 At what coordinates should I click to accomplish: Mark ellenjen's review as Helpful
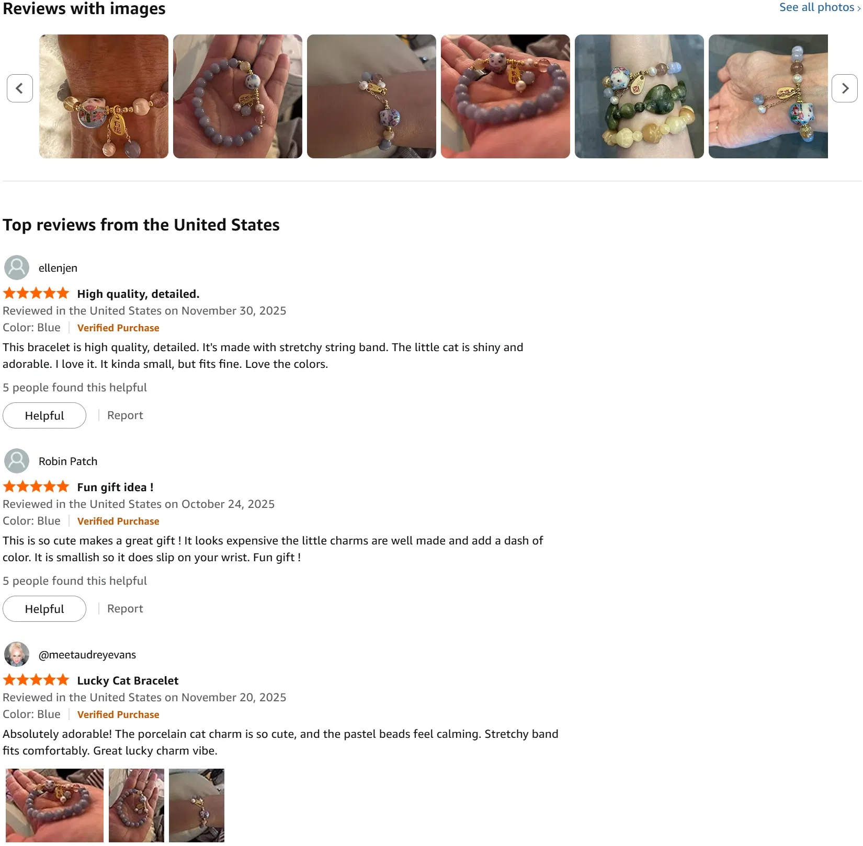pos(44,415)
